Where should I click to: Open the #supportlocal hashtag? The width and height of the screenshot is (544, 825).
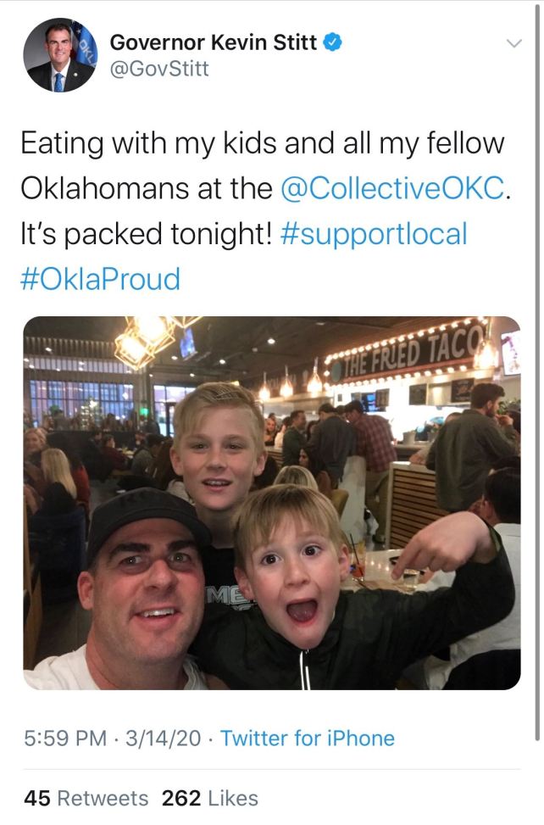[375, 234]
